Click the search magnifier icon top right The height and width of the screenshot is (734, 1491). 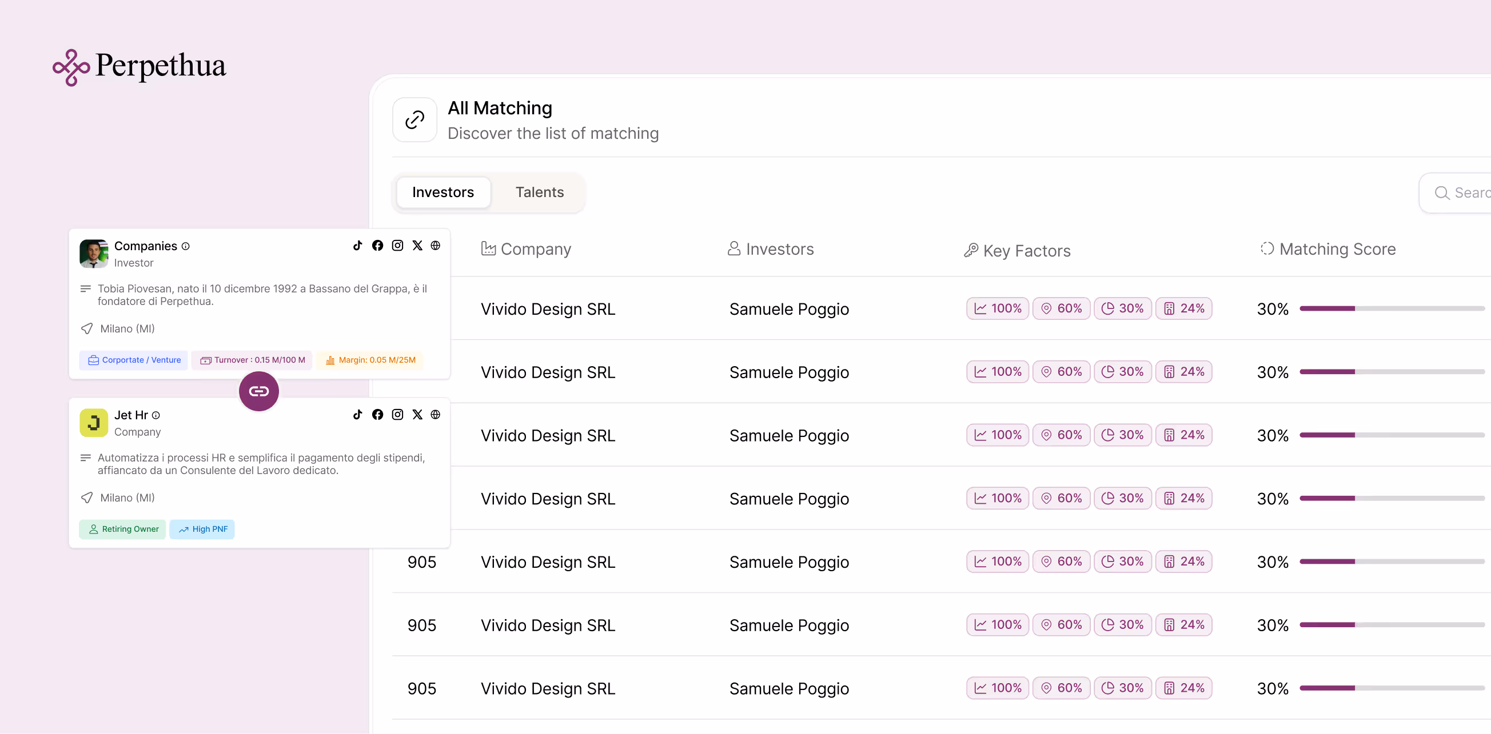click(1442, 193)
